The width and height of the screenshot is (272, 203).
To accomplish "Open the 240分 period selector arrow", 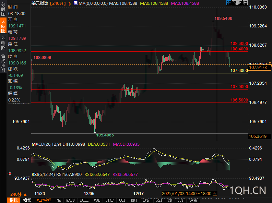I will point(25,194).
